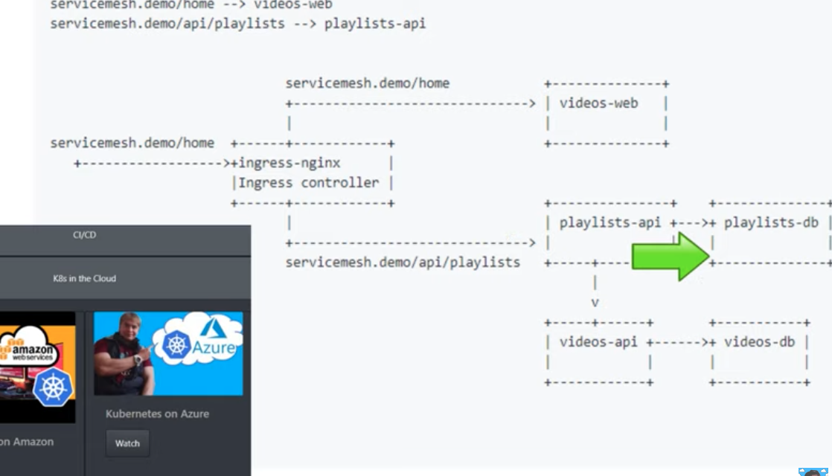Viewport: 832px width, 476px height.
Task: Click the playlists-api box label
Action: 610,222
